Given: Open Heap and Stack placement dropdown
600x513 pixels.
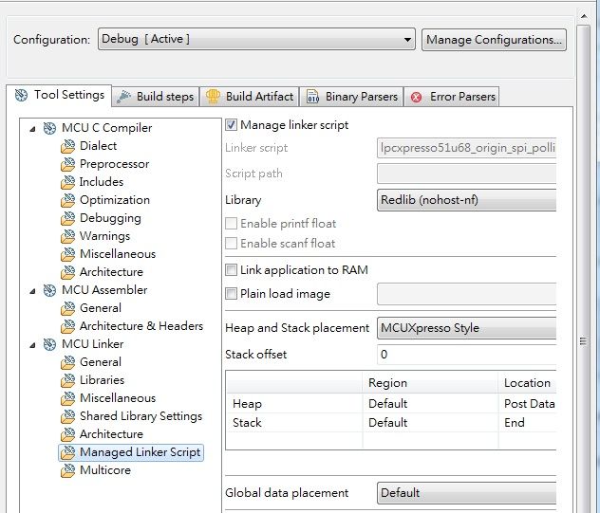Looking at the screenshot, I should (465, 328).
